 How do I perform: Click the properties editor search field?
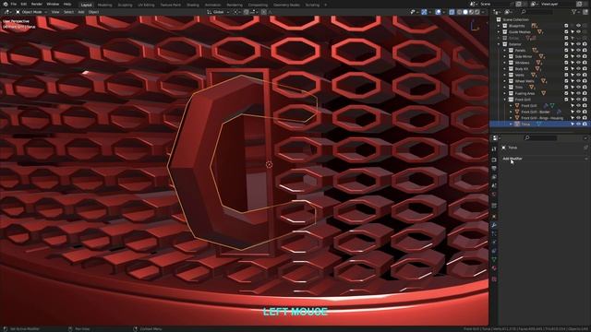pos(540,137)
